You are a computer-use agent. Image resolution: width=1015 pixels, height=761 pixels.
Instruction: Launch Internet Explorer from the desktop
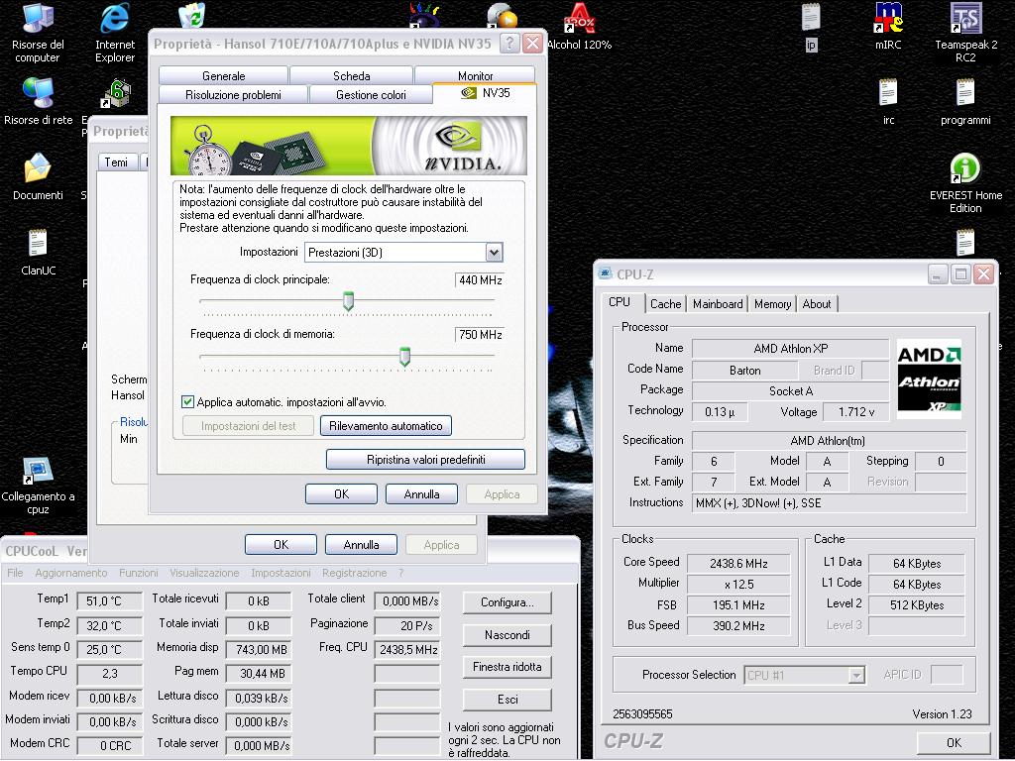(115, 33)
